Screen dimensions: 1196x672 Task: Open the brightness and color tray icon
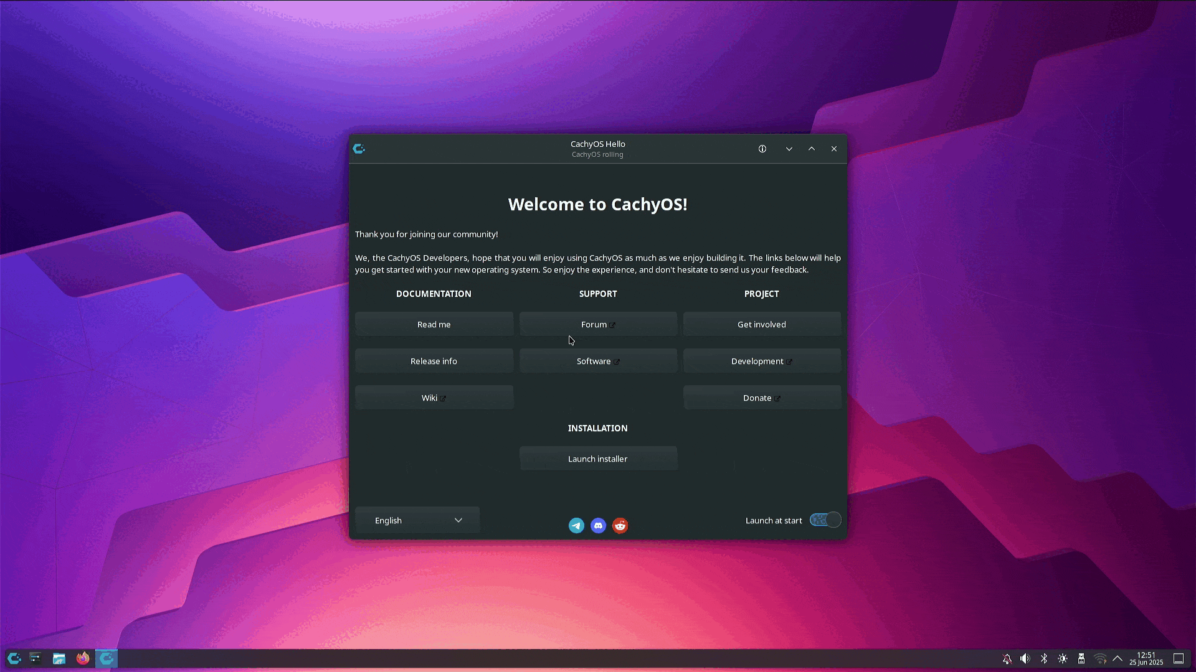pos(1063,658)
